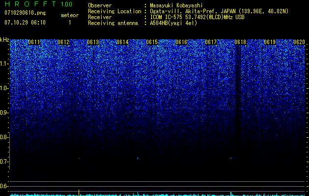Click the 0612 time marker

pos(63,42)
